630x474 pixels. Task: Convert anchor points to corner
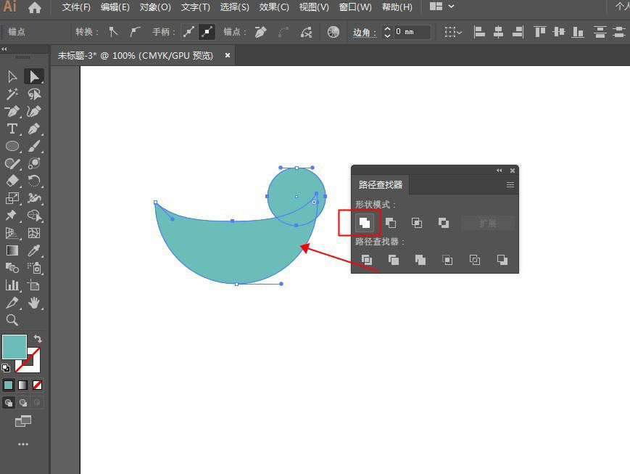click(x=113, y=32)
